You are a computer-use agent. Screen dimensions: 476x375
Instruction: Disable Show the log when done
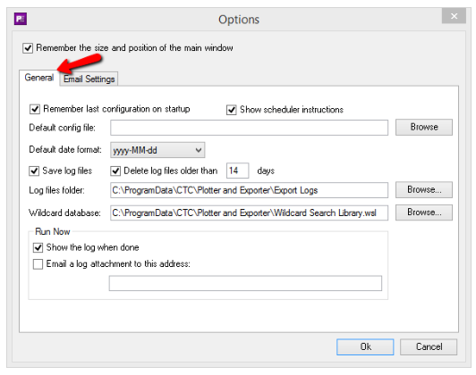pos(38,248)
